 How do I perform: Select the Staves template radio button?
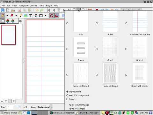(67, 49)
